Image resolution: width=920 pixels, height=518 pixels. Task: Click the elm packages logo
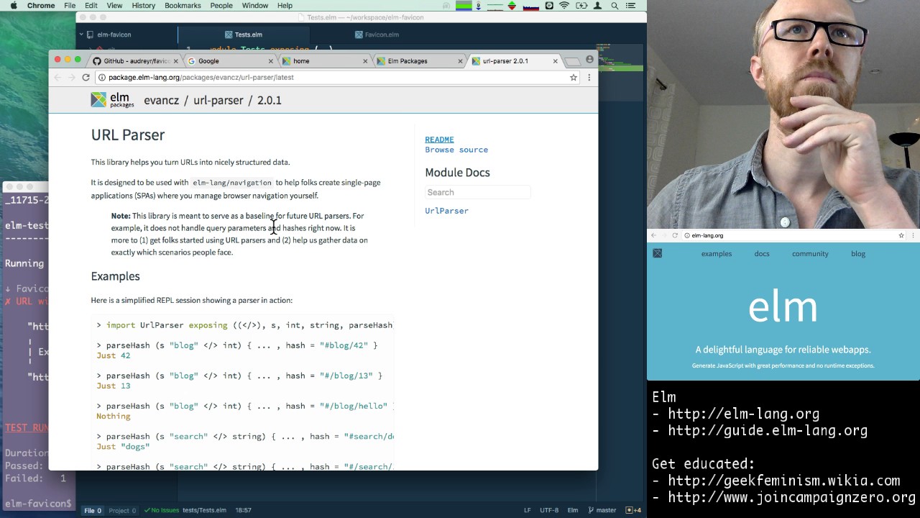[112, 100]
